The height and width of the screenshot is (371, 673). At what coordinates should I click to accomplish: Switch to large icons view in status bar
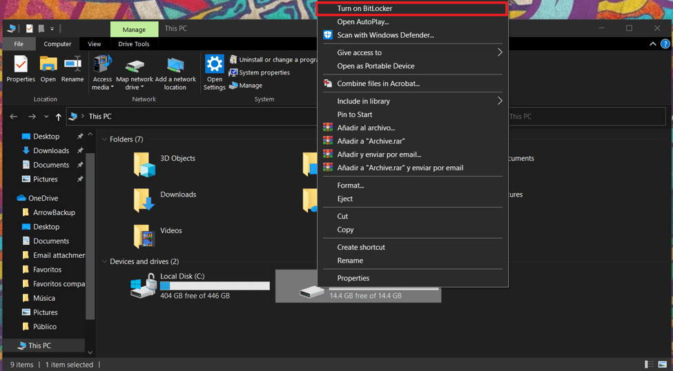pyautogui.click(x=662, y=364)
